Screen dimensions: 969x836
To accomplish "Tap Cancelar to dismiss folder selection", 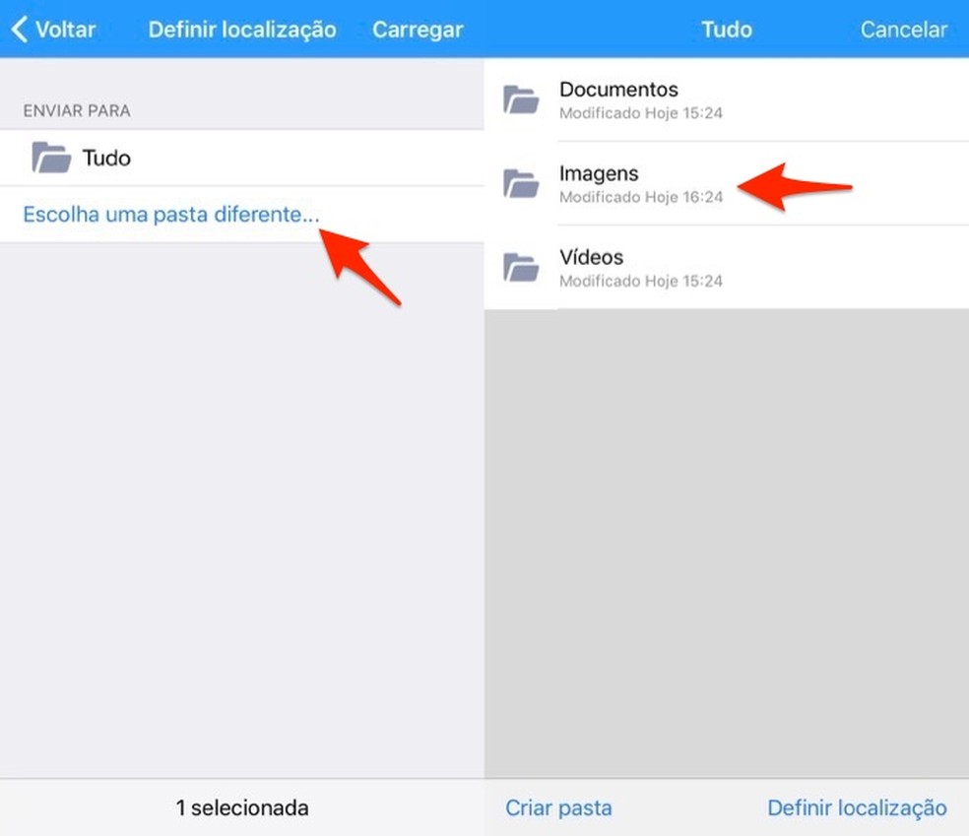I will pos(903,29).
